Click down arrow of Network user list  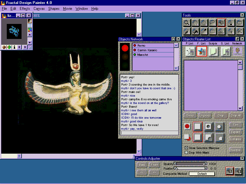click(176, 68)
